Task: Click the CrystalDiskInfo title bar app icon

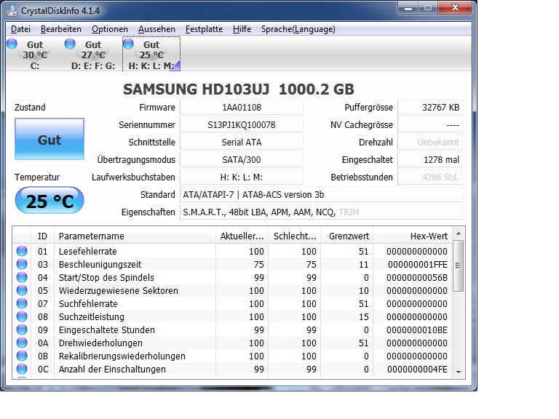Action: click(x=12, y=11)
